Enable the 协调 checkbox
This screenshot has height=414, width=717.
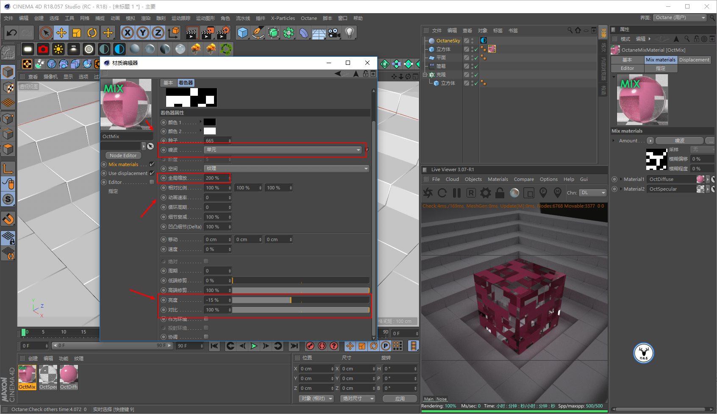point(206,336)
